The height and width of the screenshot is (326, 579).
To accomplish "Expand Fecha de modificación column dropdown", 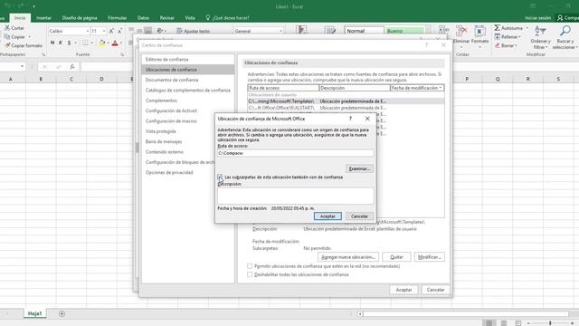I will [x=441, y=88].
